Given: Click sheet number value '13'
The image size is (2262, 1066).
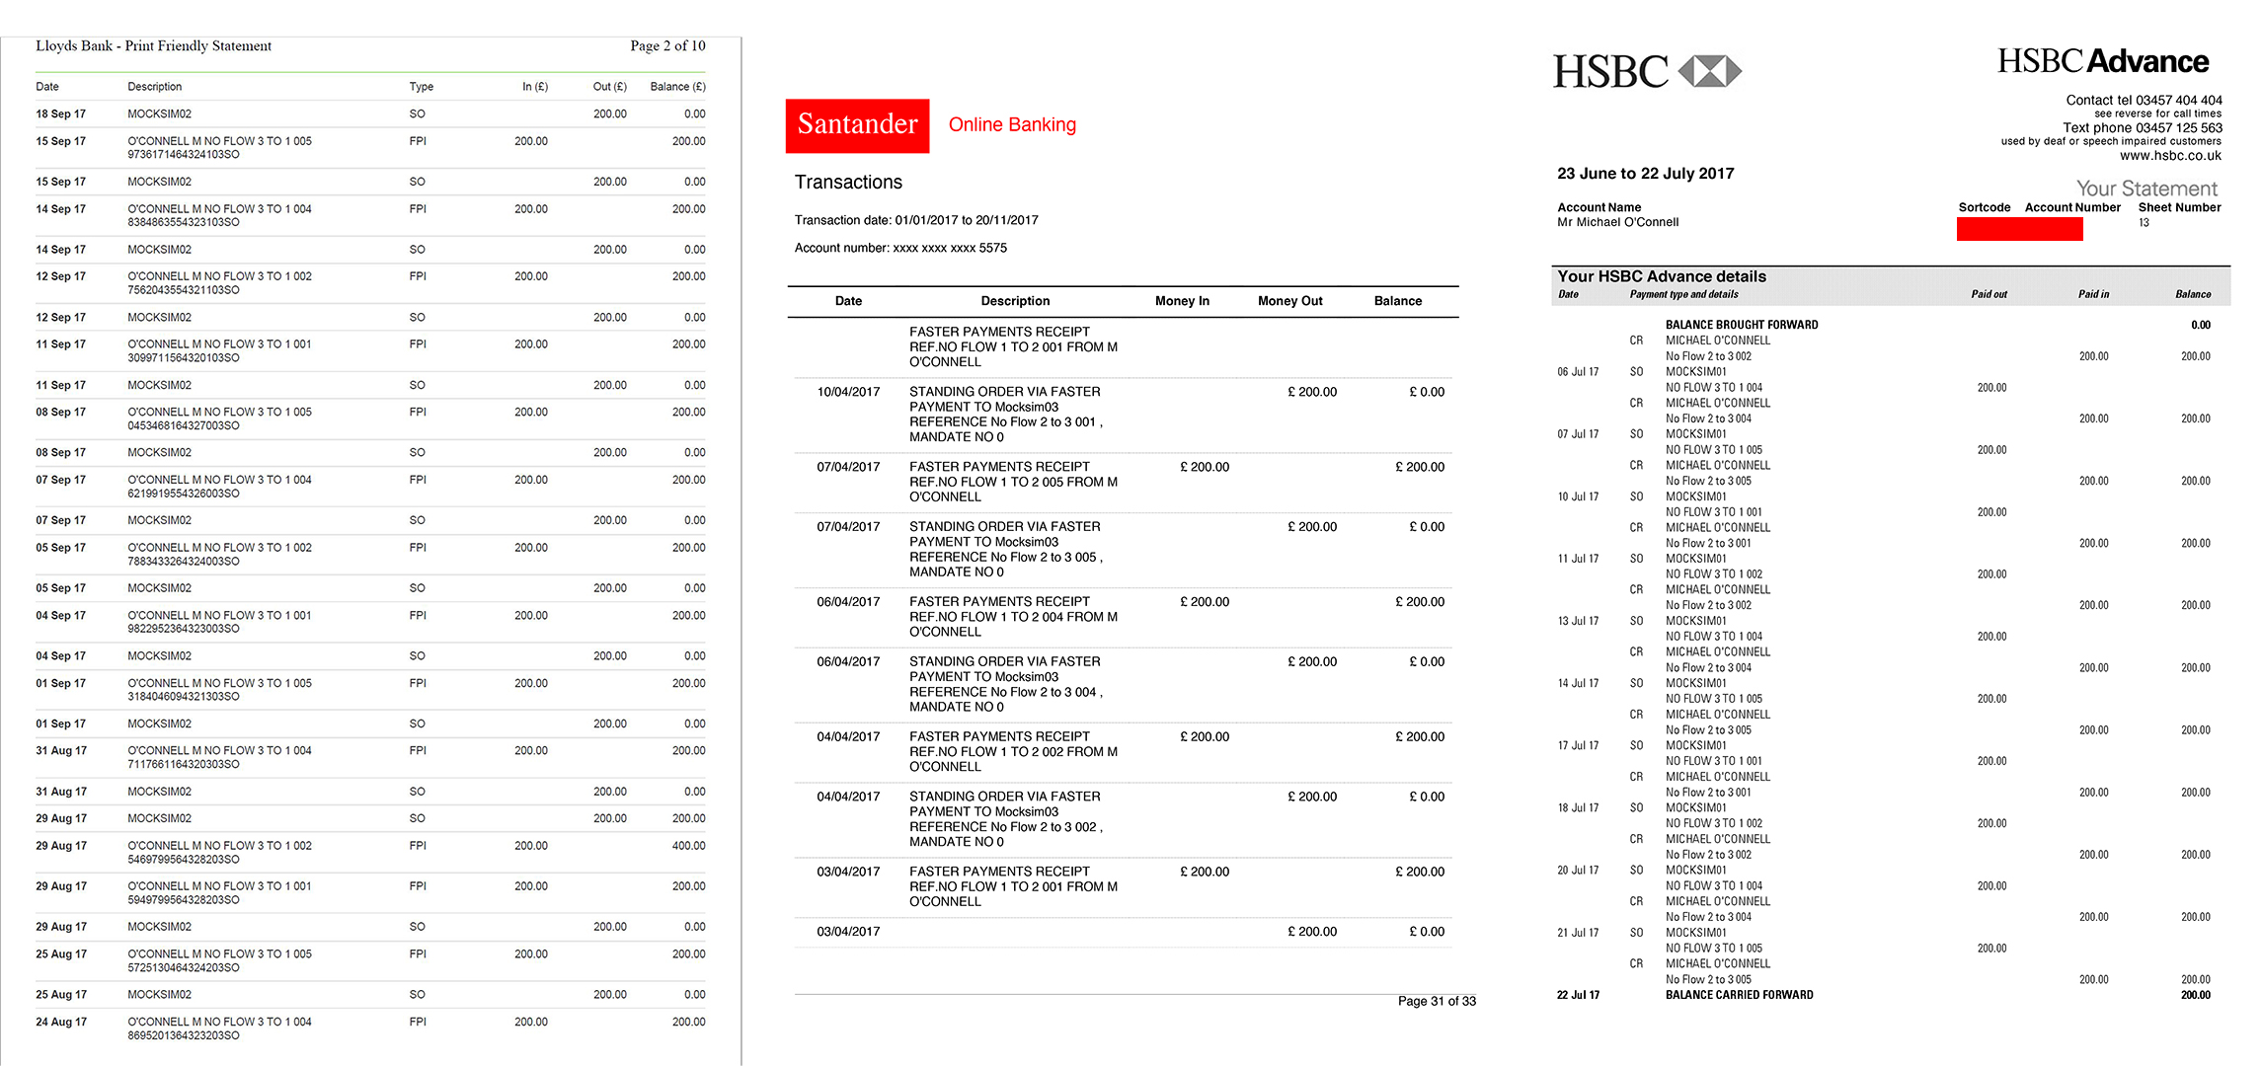Looking at the screenshot, I should point(2144,223).
